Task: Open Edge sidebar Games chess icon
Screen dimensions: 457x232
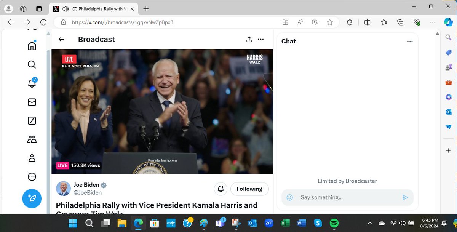Action: coord(448,67)
